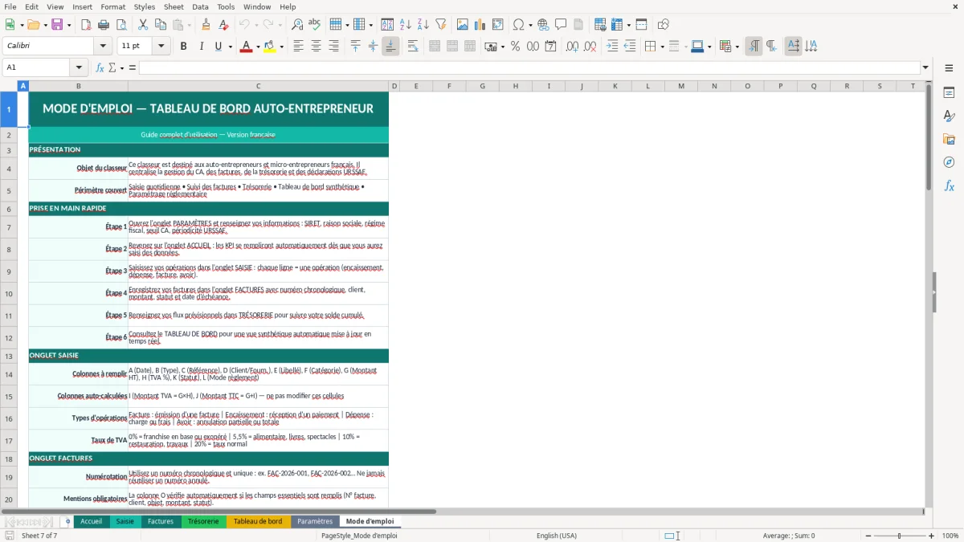Click the AutoFilter funnel icon
The width and height of the screenshot is (964, 542).
[440, 25]
